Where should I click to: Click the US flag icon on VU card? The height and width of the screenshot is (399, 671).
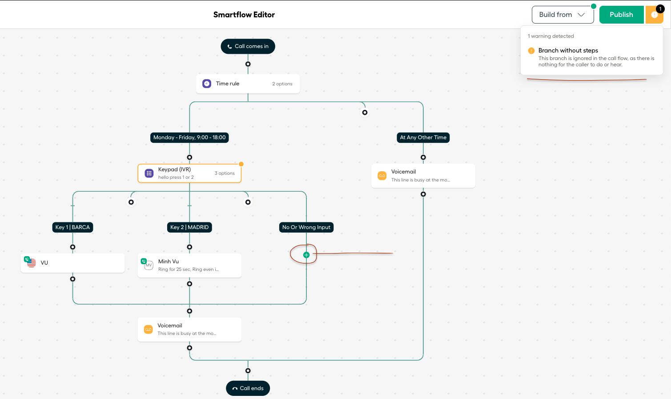(x=31, y=263)
